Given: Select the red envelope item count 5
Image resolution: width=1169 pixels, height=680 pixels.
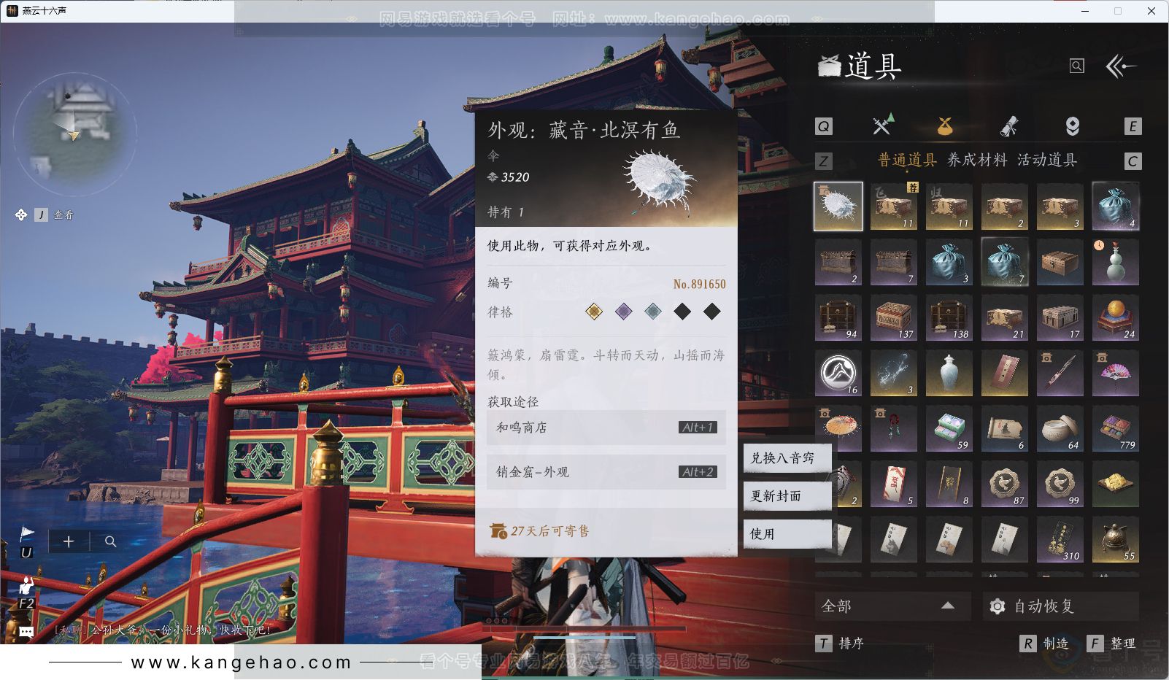Looking at the screenshot, I should pyautogui.click(x=894, y=484).
